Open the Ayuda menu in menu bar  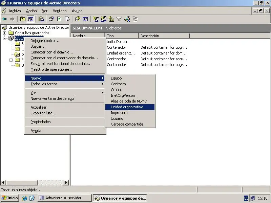(x=77, y=11)
